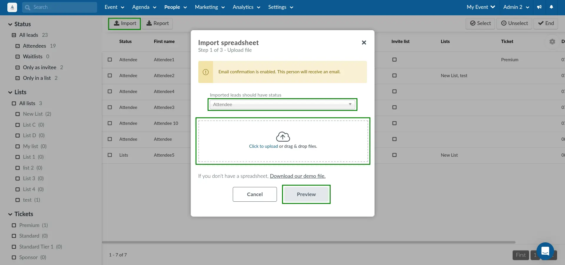Open the Agenda menu
565x265 pixels.
tap(144, 7)
